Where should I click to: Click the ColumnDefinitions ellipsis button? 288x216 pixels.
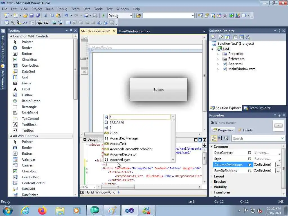[278, 165]
